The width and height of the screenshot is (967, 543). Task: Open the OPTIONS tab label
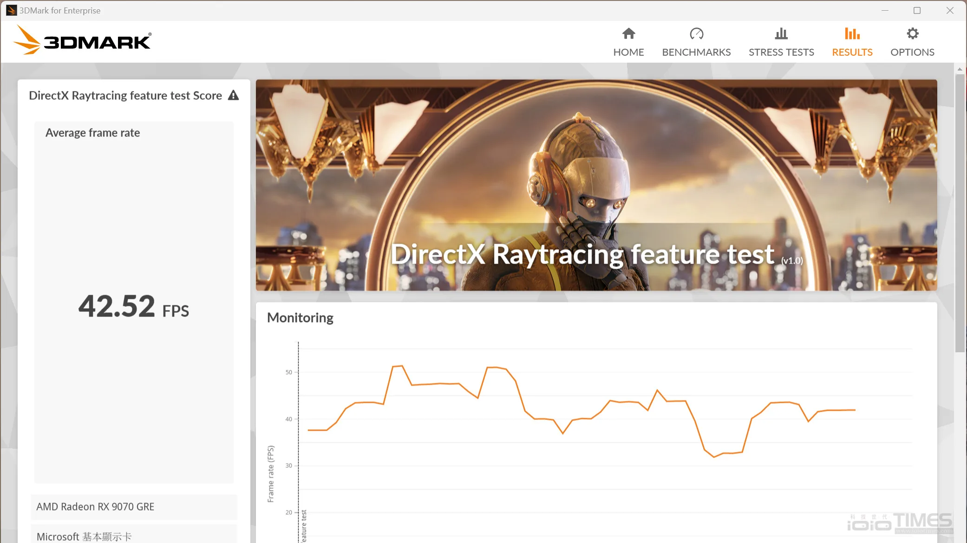click(912, 52)
